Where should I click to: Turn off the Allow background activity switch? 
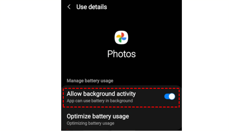tap(169, 97)
